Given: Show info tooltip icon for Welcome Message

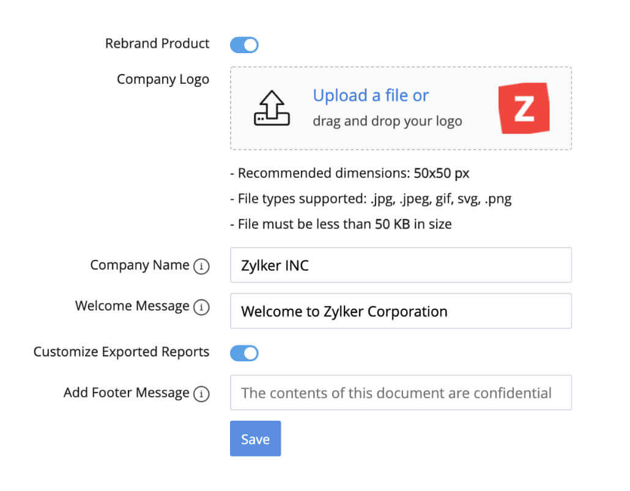Looking at the screenshot, I should click(x=201, y=308).
